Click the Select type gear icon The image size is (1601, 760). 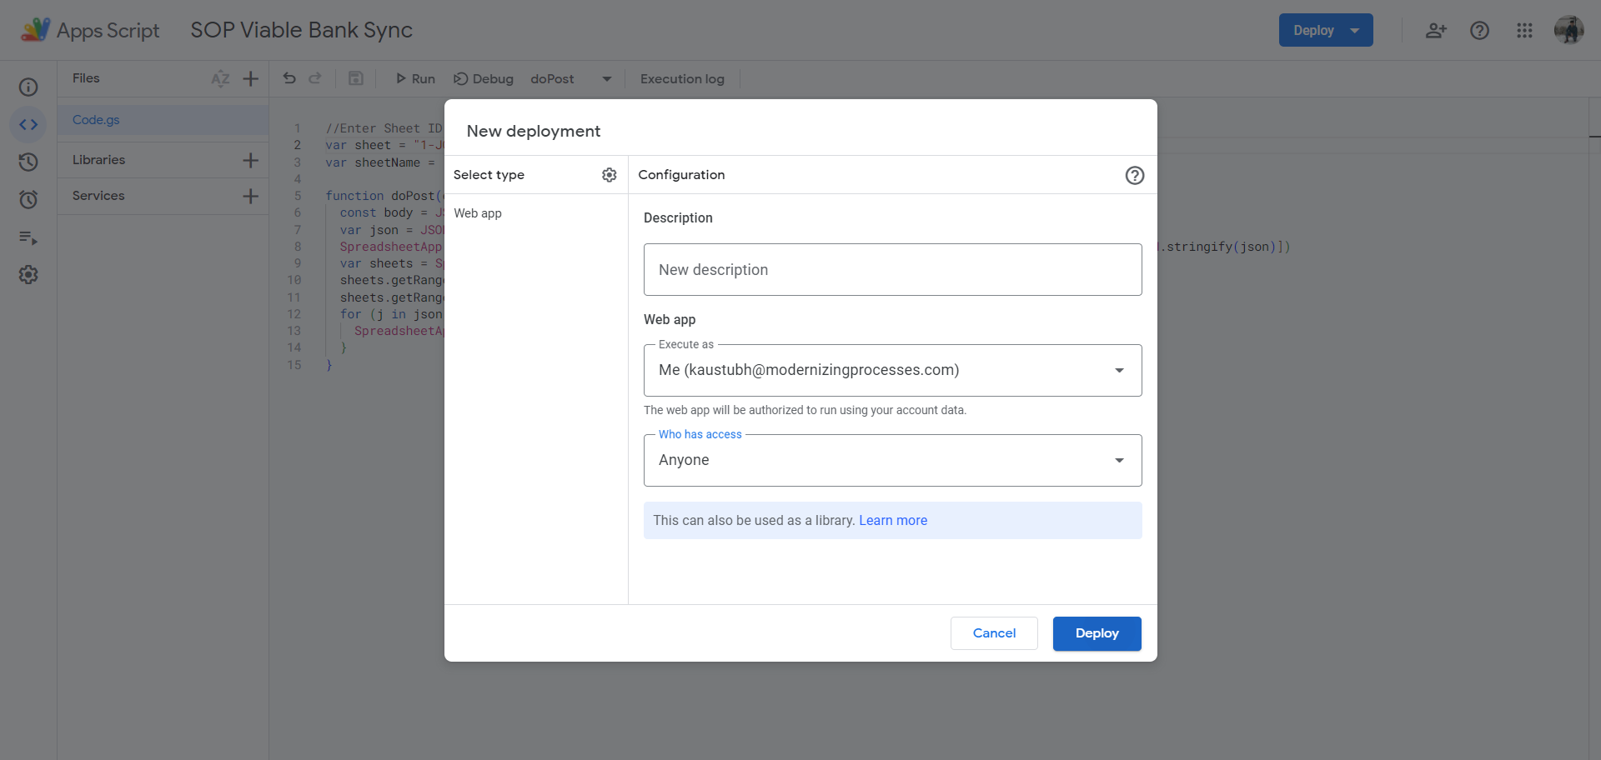(x=610, y=175)
